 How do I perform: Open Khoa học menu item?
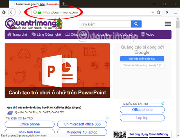coord(101,34)
